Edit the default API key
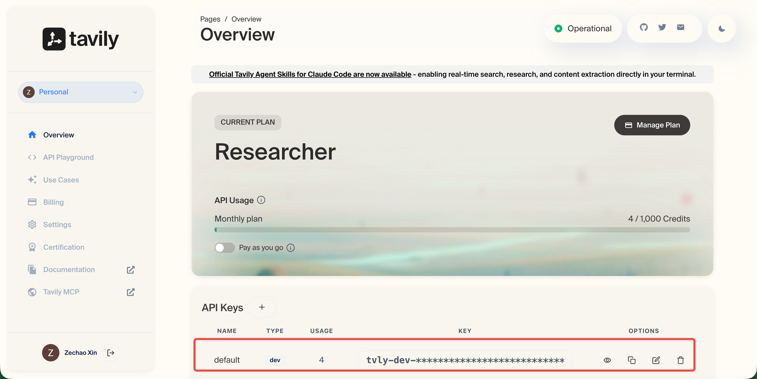757x379 pixels. click(x=656, y=360)
